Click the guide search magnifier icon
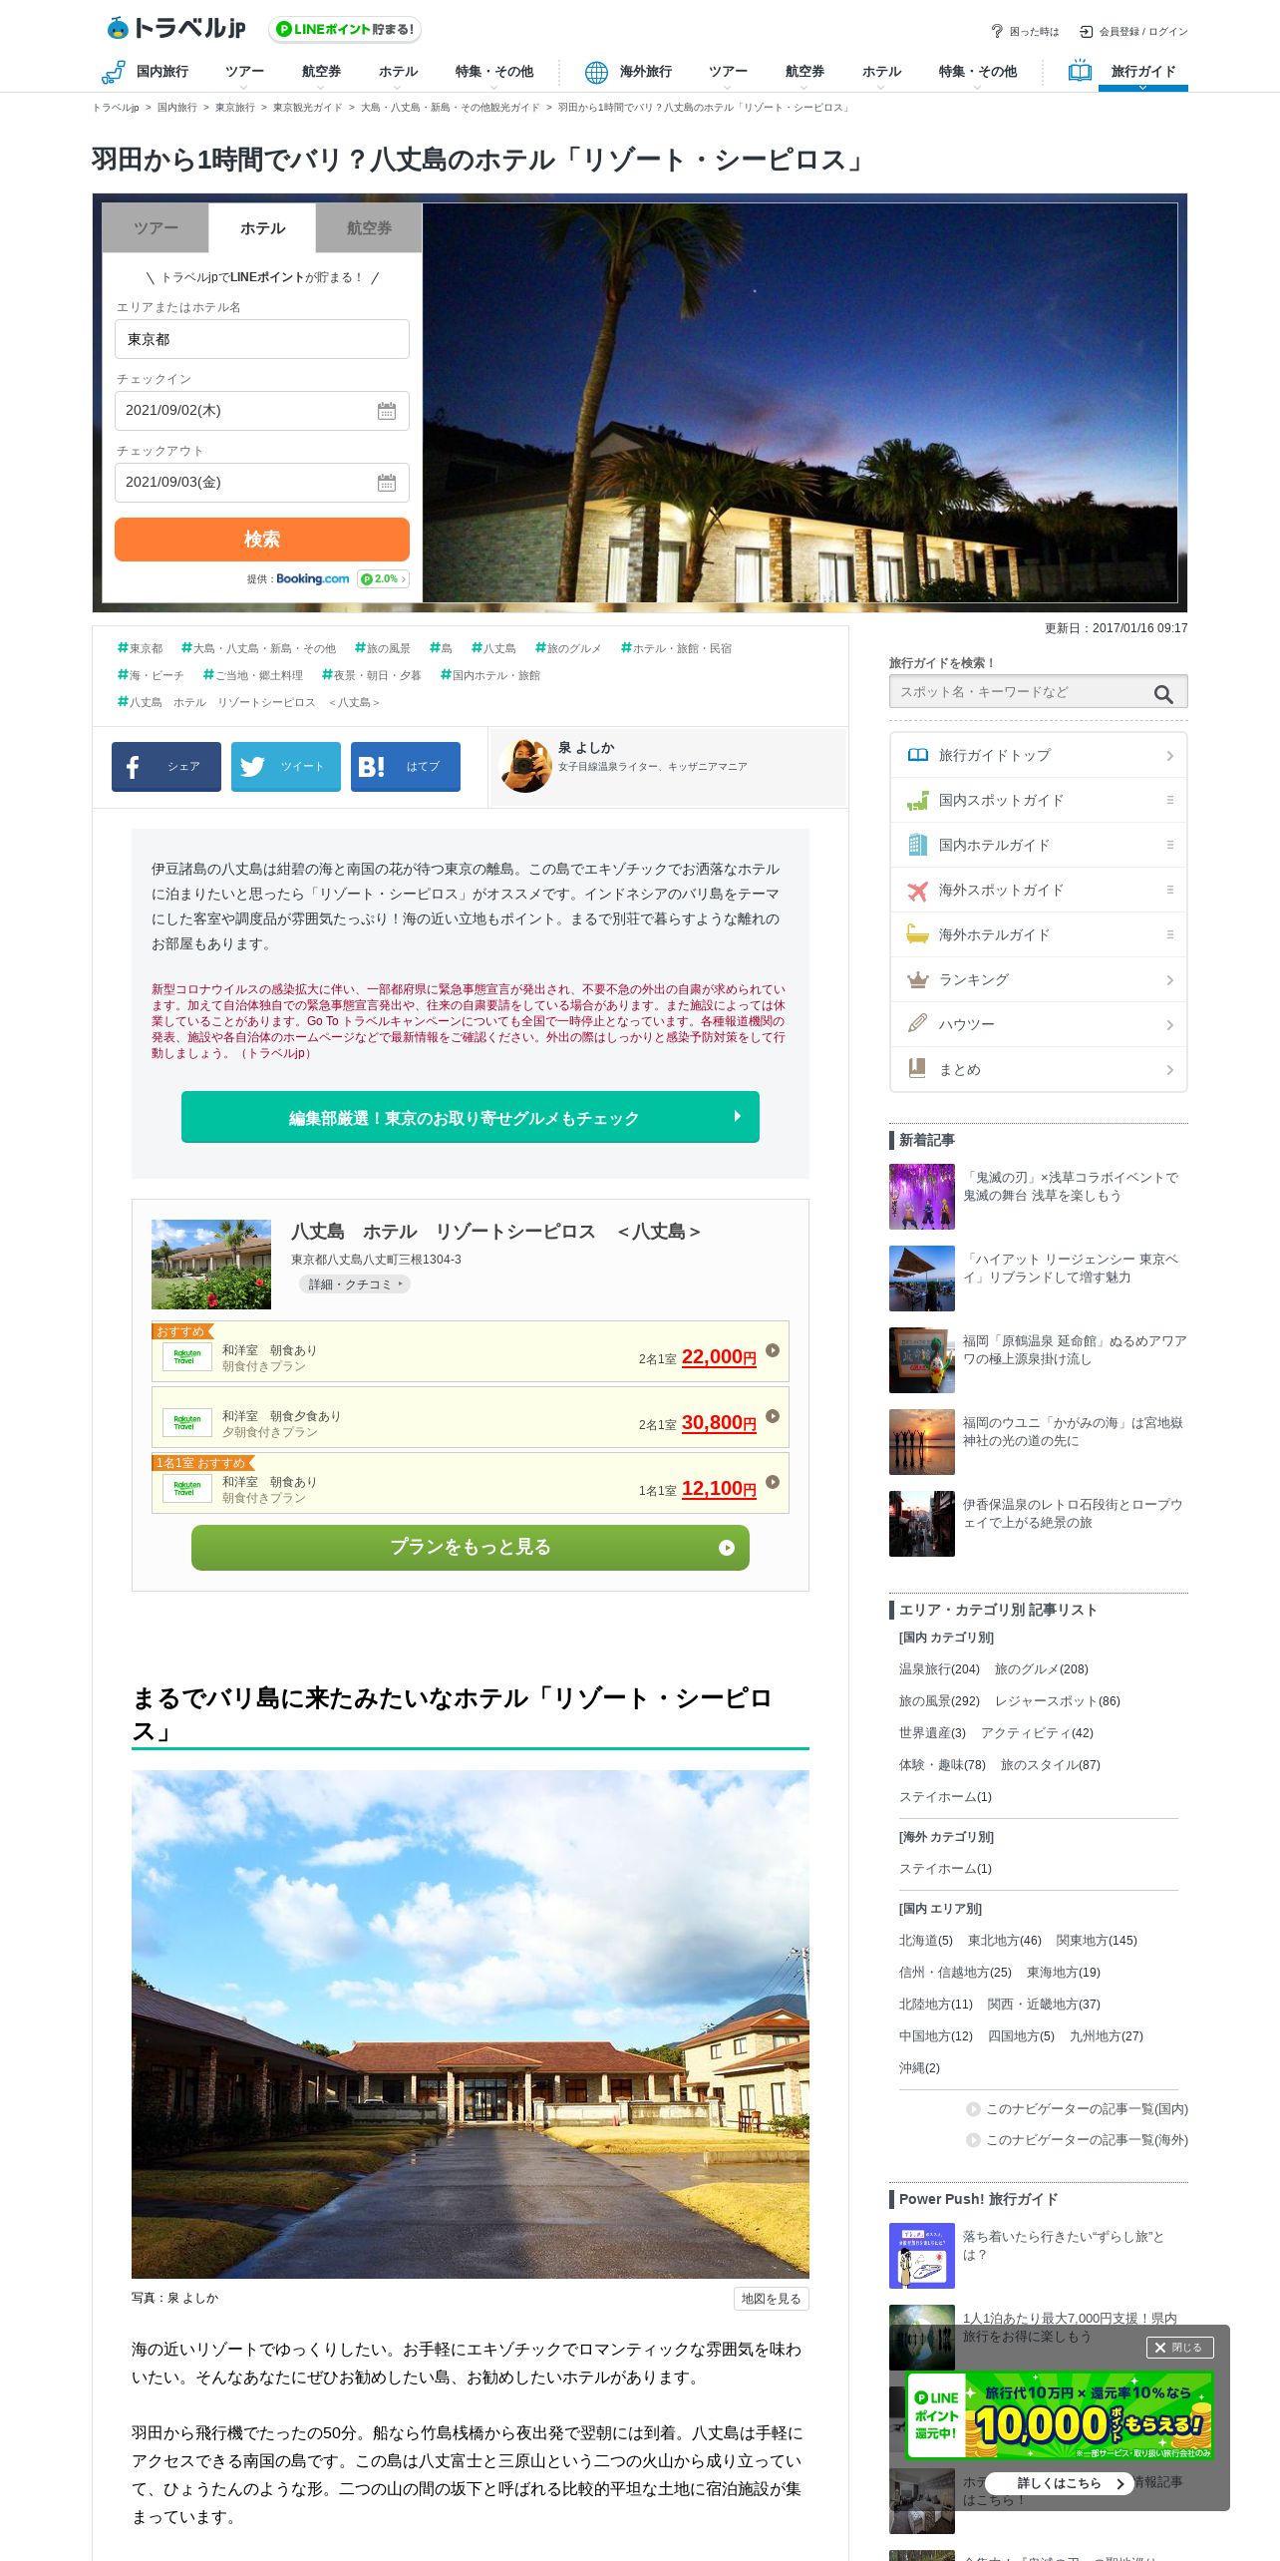Image resolution: width=1280 pixels, height=2561 pixels. [1163, 693]
